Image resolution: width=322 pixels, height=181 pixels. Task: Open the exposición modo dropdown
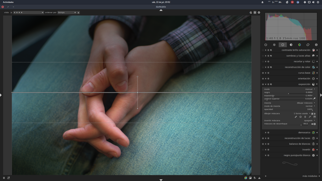click(x=289, y=89)
